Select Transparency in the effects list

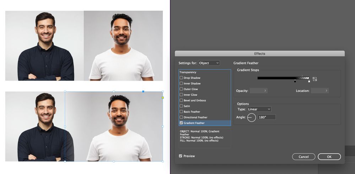coord(188,72)
